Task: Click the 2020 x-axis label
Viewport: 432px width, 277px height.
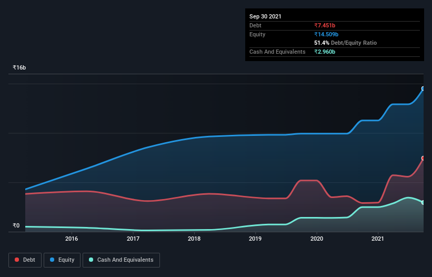Action: tap(317, 239)
